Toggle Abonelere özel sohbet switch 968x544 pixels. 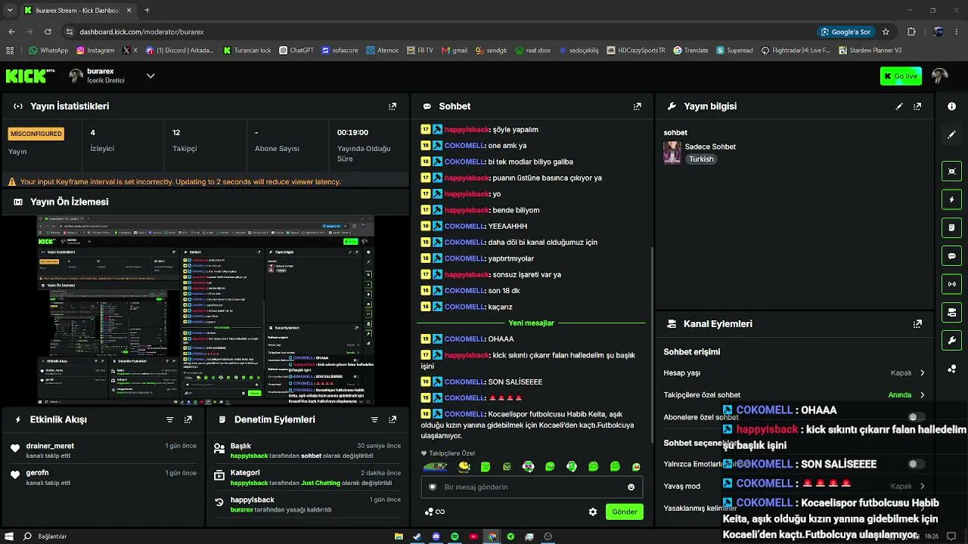[x=917, y=417]
